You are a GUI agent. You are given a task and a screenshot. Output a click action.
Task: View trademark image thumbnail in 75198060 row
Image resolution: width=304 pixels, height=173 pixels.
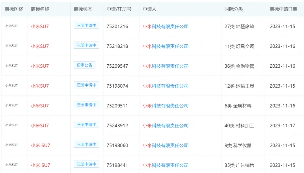[x=12, y=145]
